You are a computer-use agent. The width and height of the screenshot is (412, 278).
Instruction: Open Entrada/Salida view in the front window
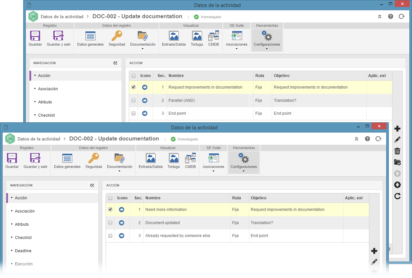tap(151, 161)
